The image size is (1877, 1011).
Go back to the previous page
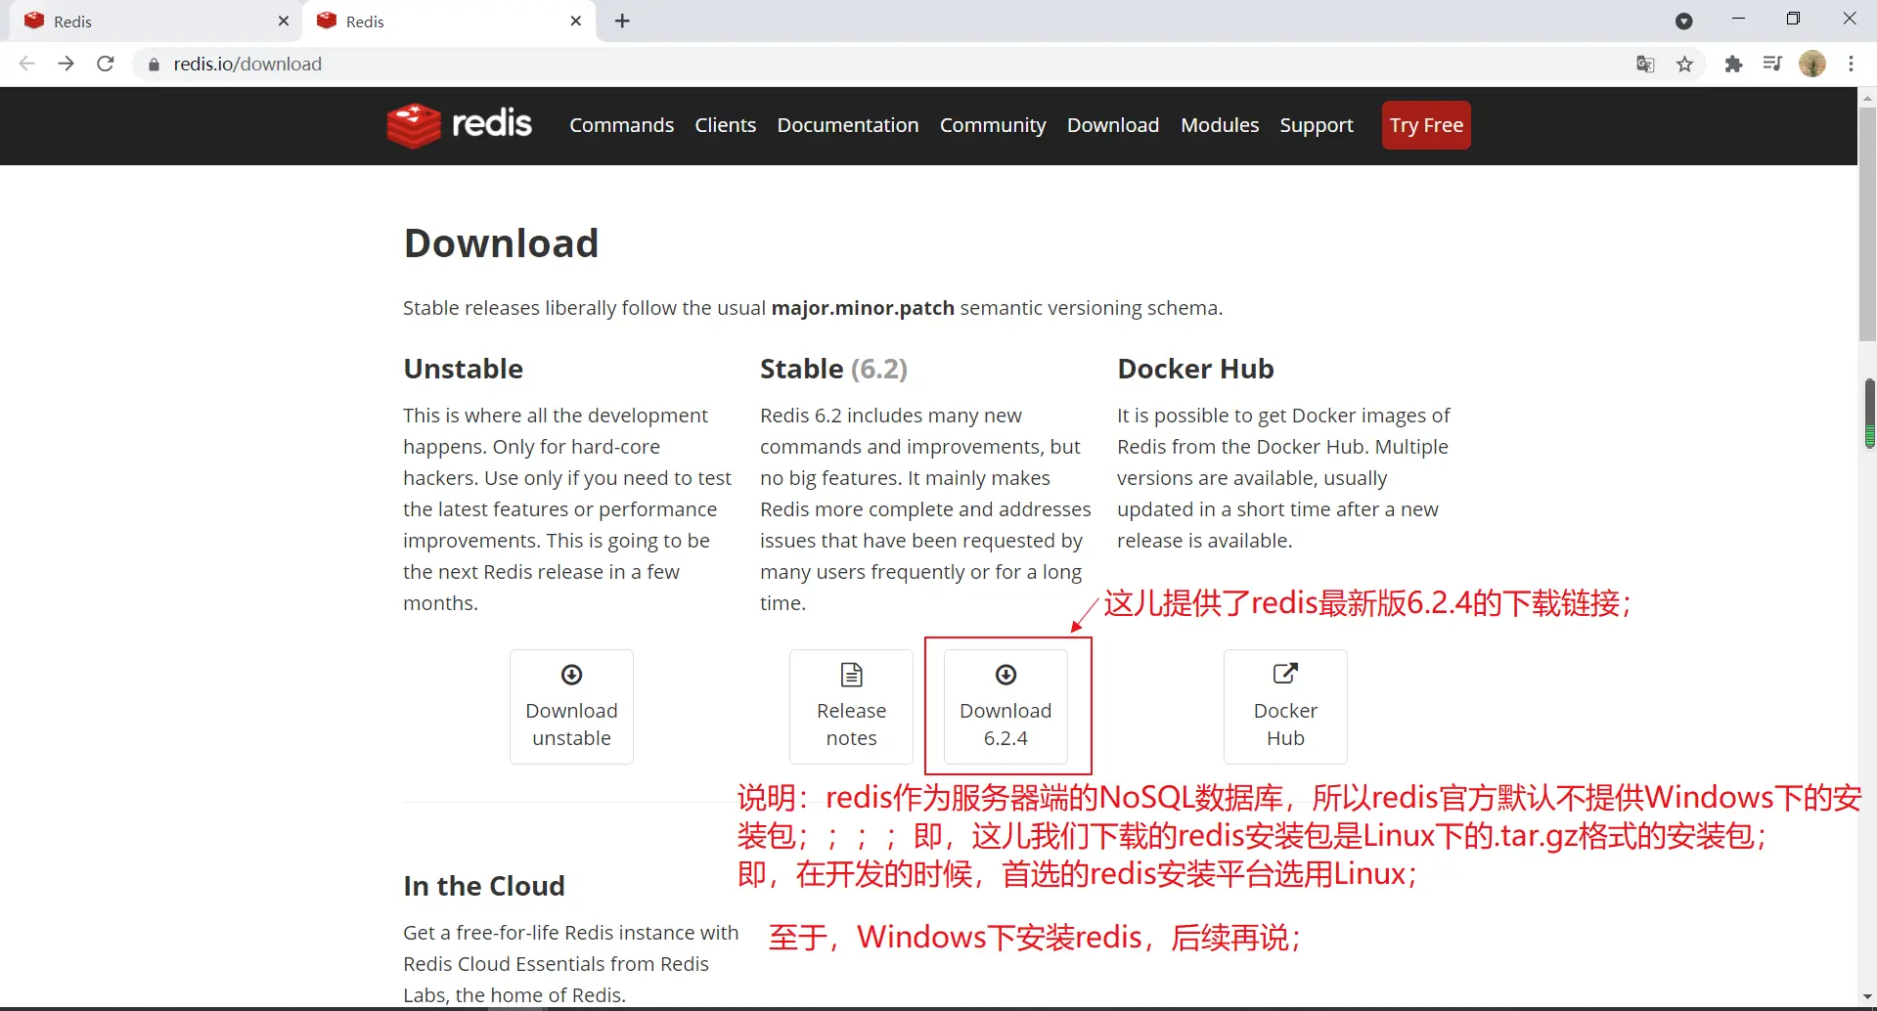(x=26, y=64)
